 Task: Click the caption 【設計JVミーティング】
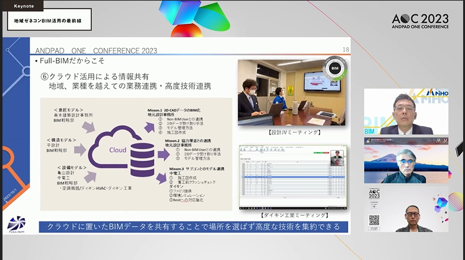294,133
